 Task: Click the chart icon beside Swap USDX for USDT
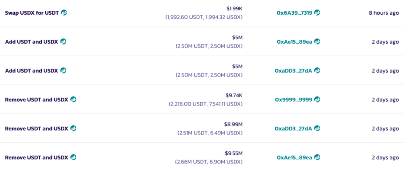64,13
